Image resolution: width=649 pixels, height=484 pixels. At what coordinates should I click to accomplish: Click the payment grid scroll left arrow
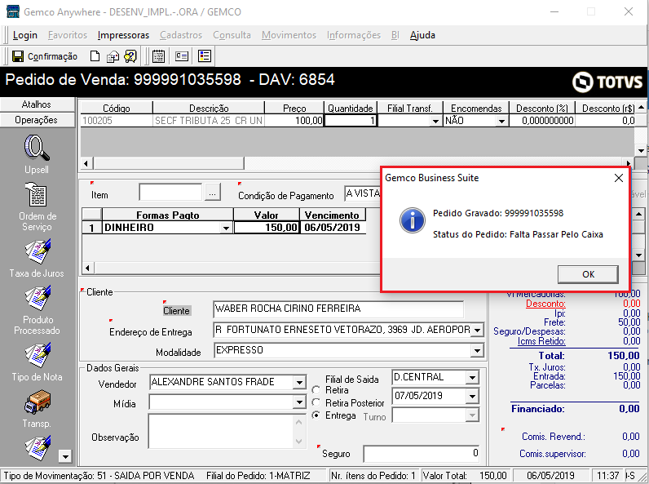(87, 268)
